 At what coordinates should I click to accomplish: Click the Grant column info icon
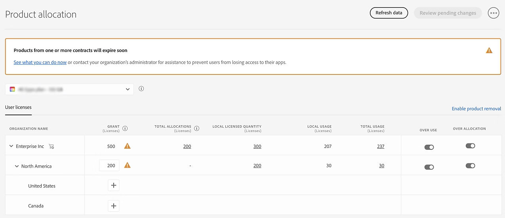[125, 128]
